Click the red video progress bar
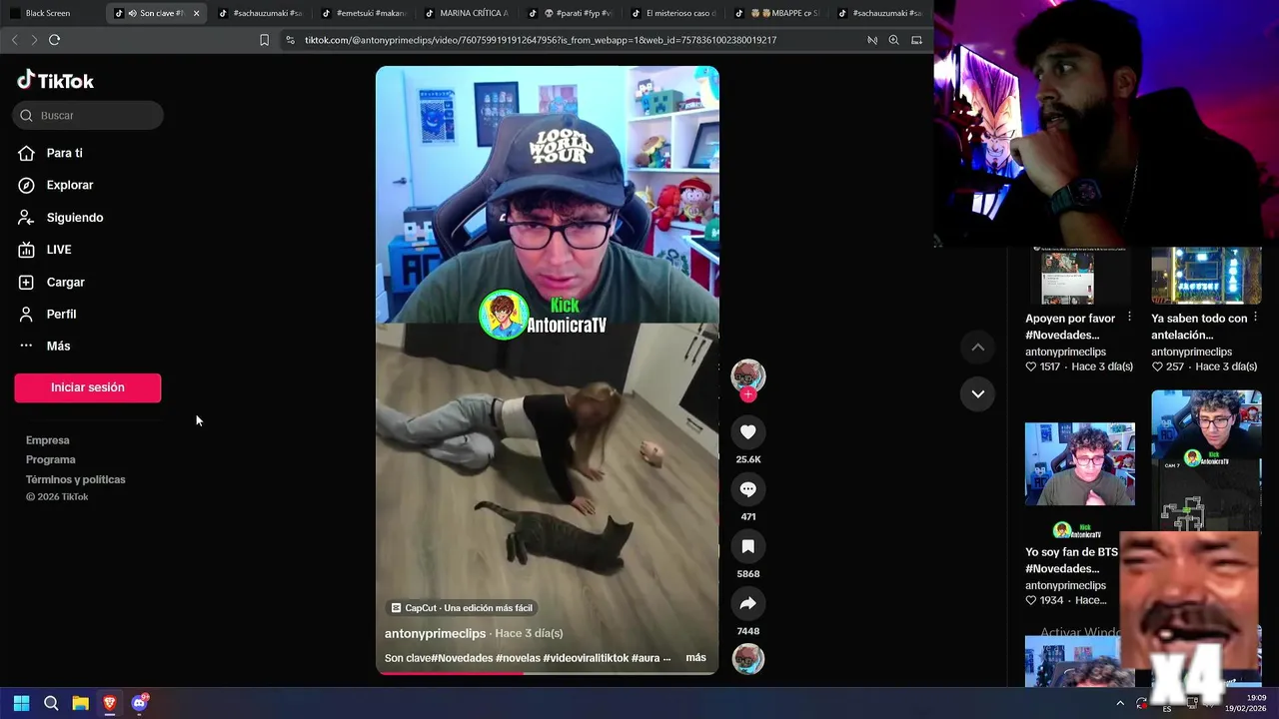The width and height of the screenshot is (1279, 719). point(450,673)
